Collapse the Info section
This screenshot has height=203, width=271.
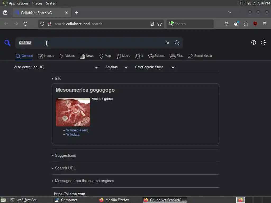(x=57, y=79)
